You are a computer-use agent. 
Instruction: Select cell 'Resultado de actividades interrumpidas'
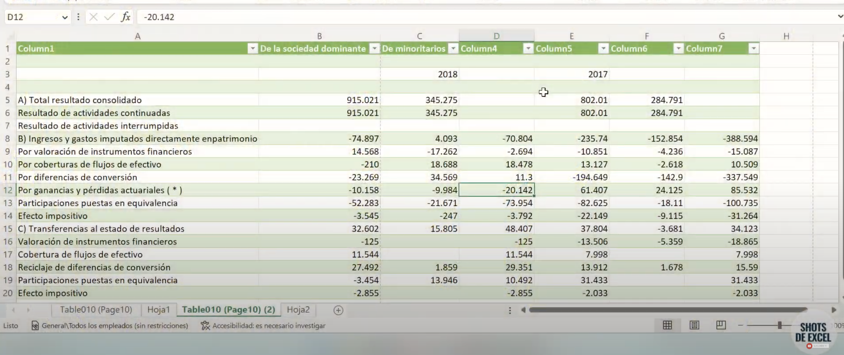[x=137, y=126]
